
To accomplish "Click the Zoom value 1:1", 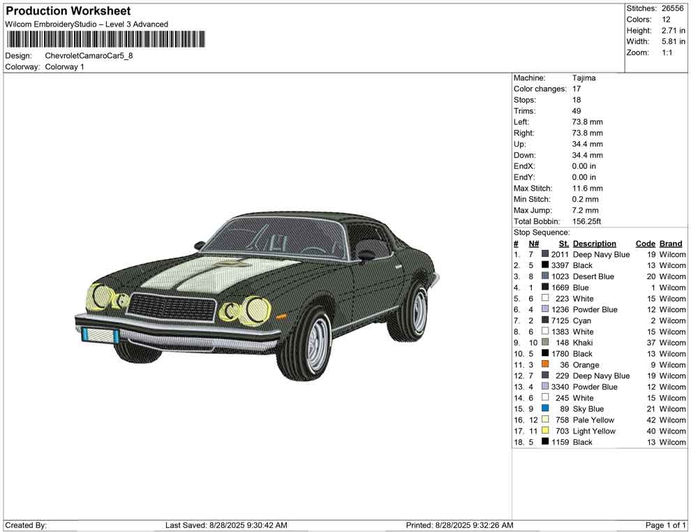I will pyautogui.click(x=667, y=52).
